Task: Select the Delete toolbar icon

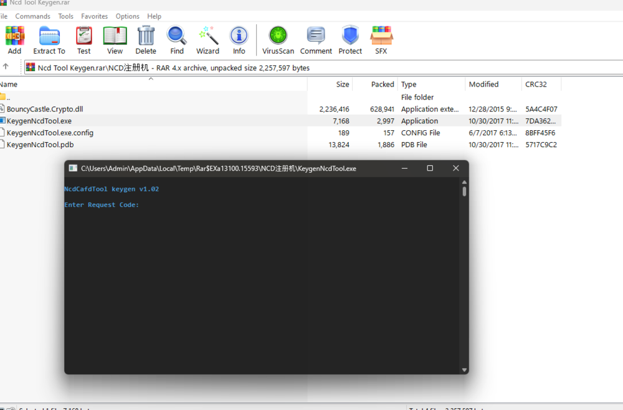Action: point(145,37)
